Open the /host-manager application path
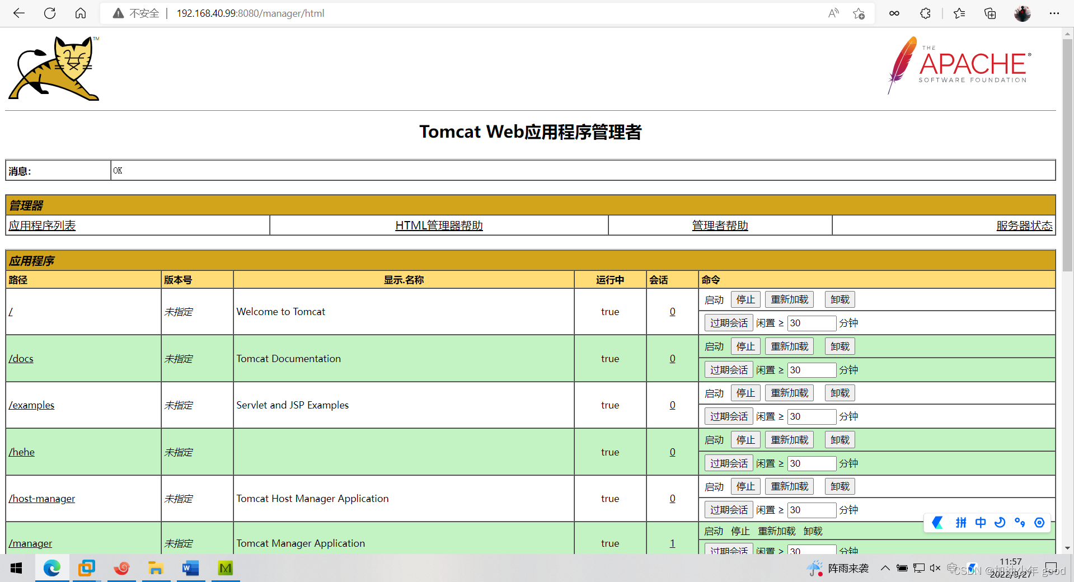This screenshot has width=1074, height=582. point(42,499)
